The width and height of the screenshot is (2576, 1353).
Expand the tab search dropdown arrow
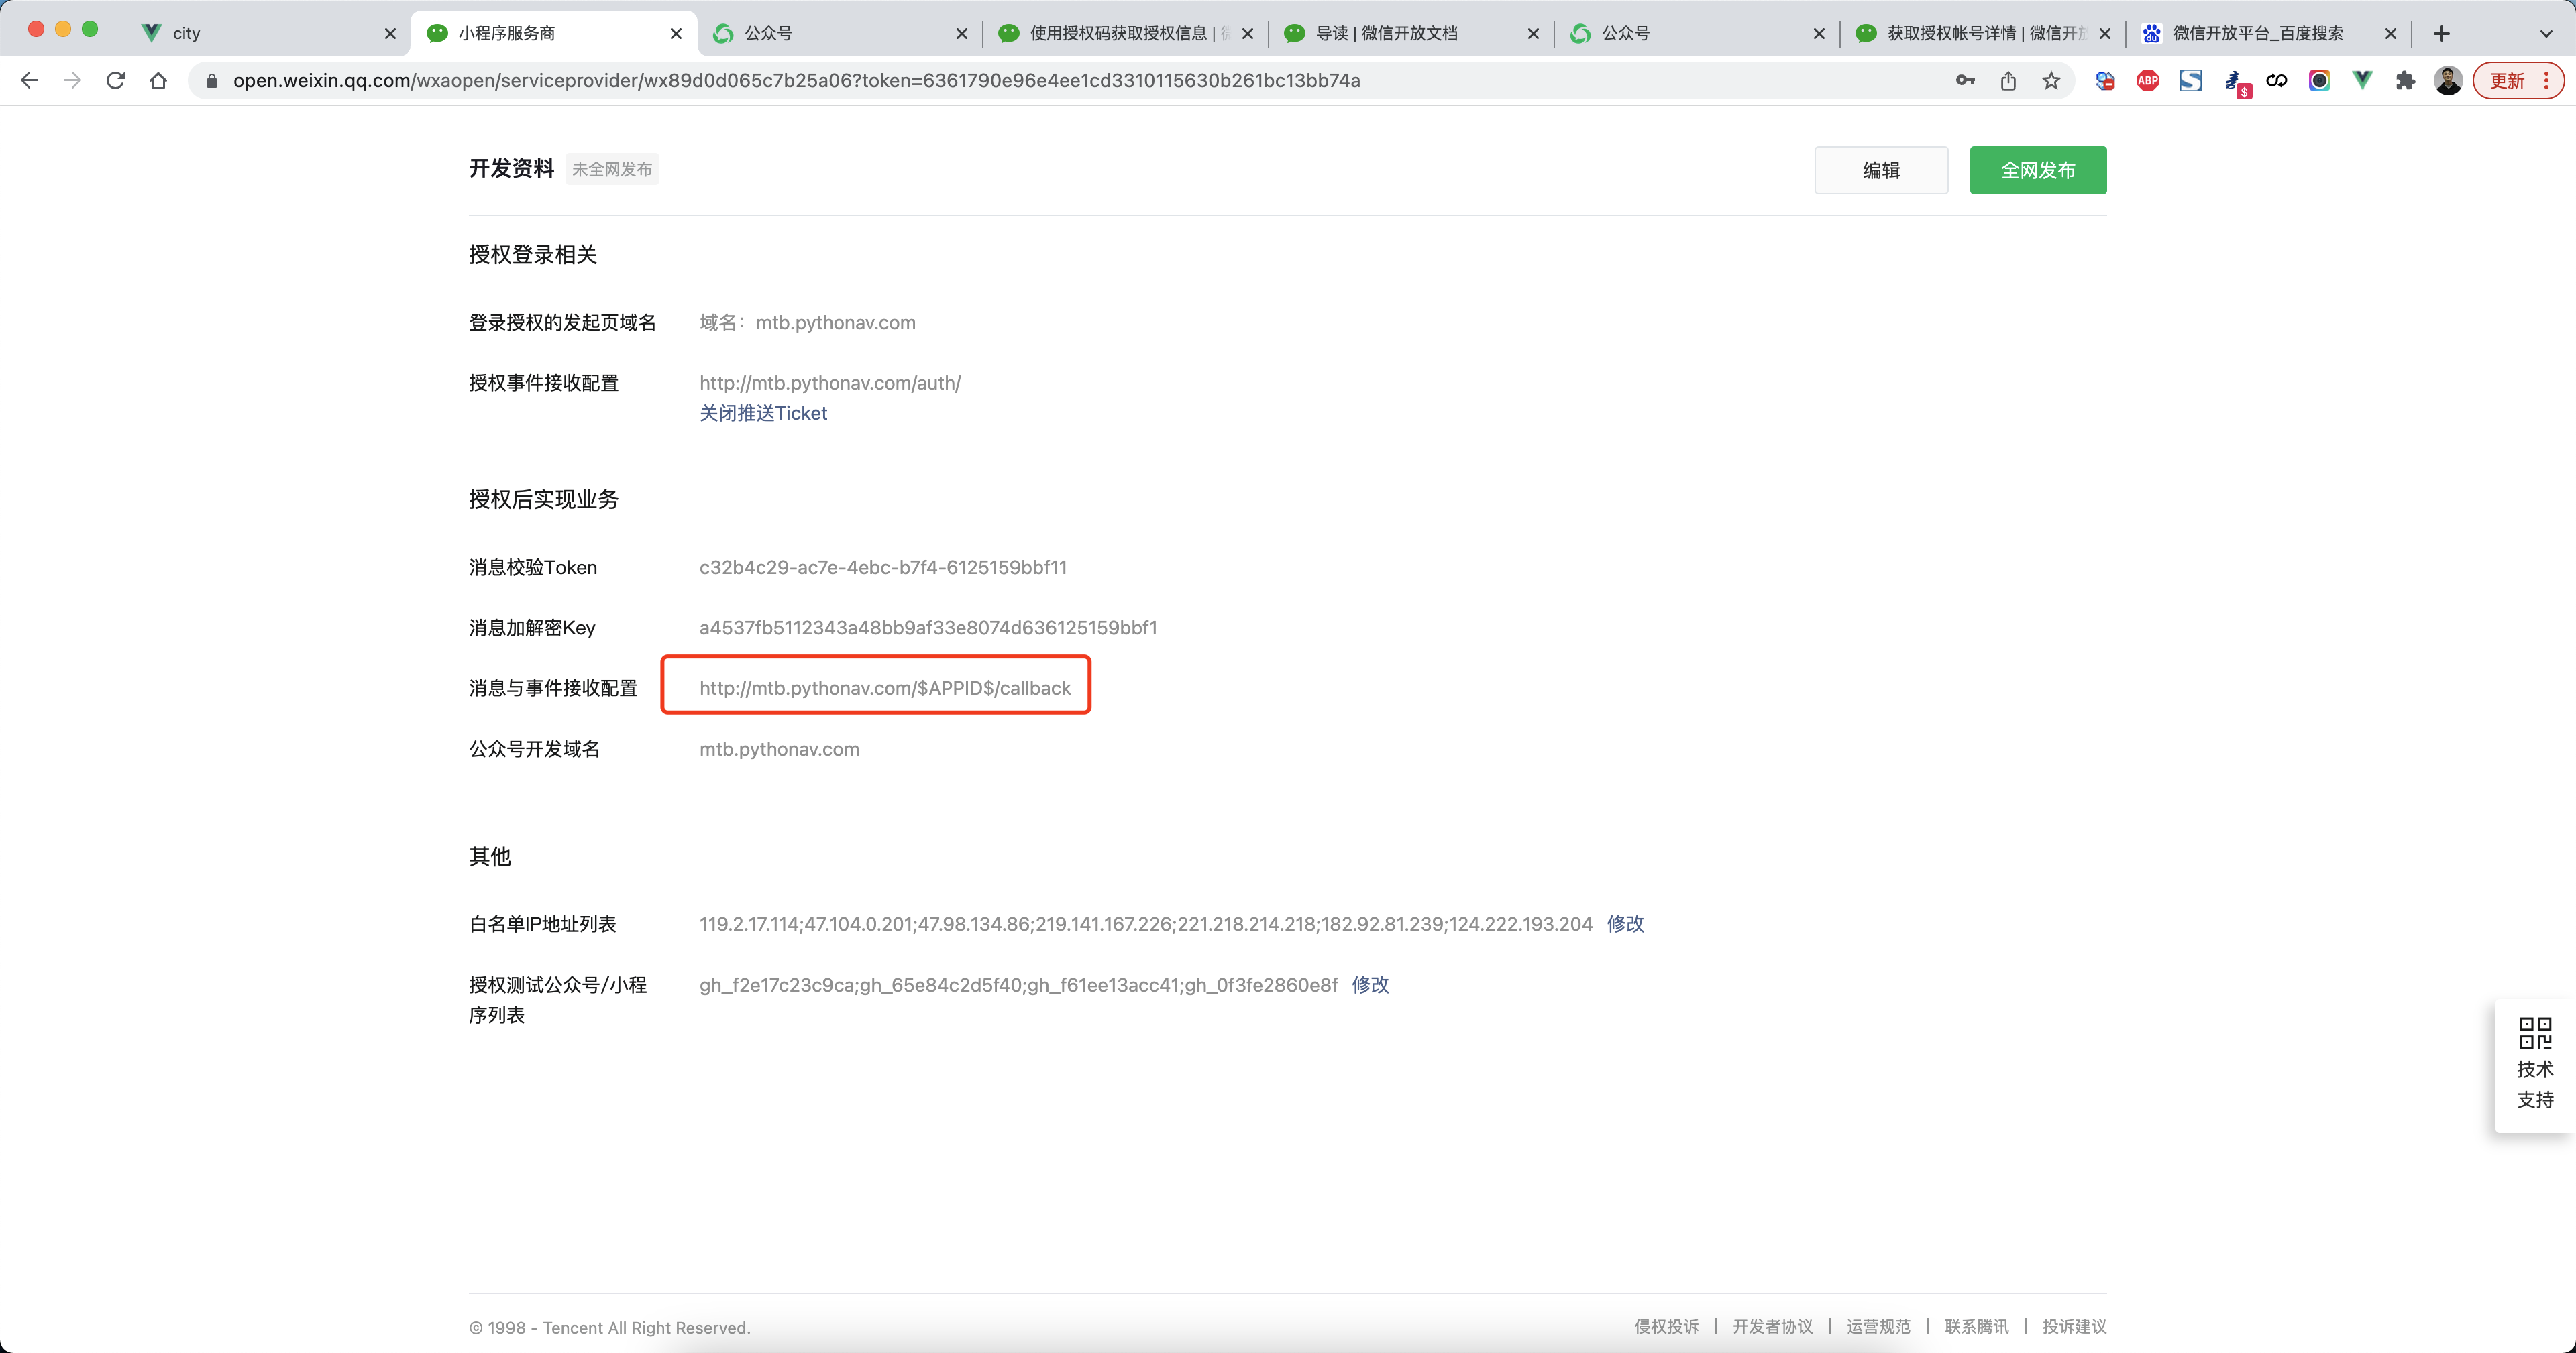pyautogui.click(x=2546, y=33)
